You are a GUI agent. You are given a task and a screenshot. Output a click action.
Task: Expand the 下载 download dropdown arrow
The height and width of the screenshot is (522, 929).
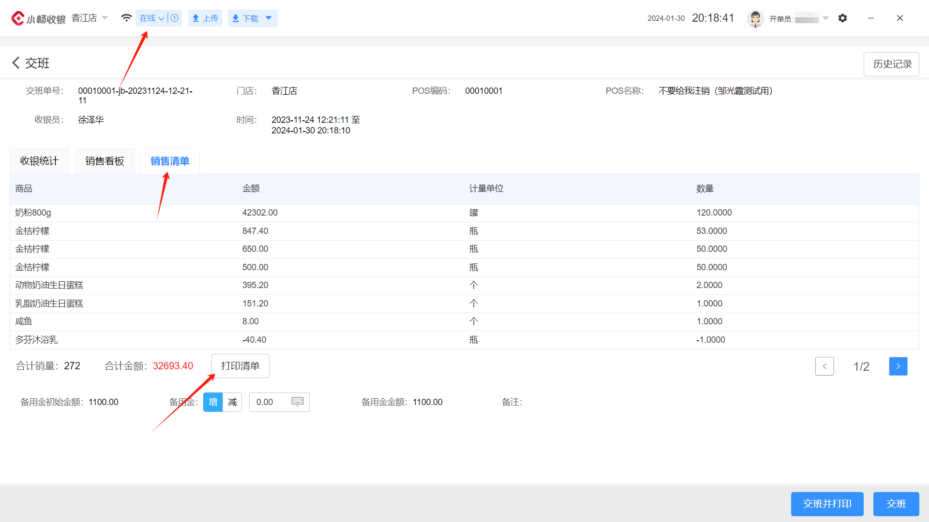269,18
